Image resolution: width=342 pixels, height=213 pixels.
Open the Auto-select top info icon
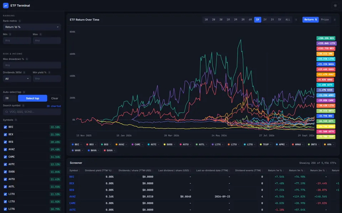click(24, 92)
